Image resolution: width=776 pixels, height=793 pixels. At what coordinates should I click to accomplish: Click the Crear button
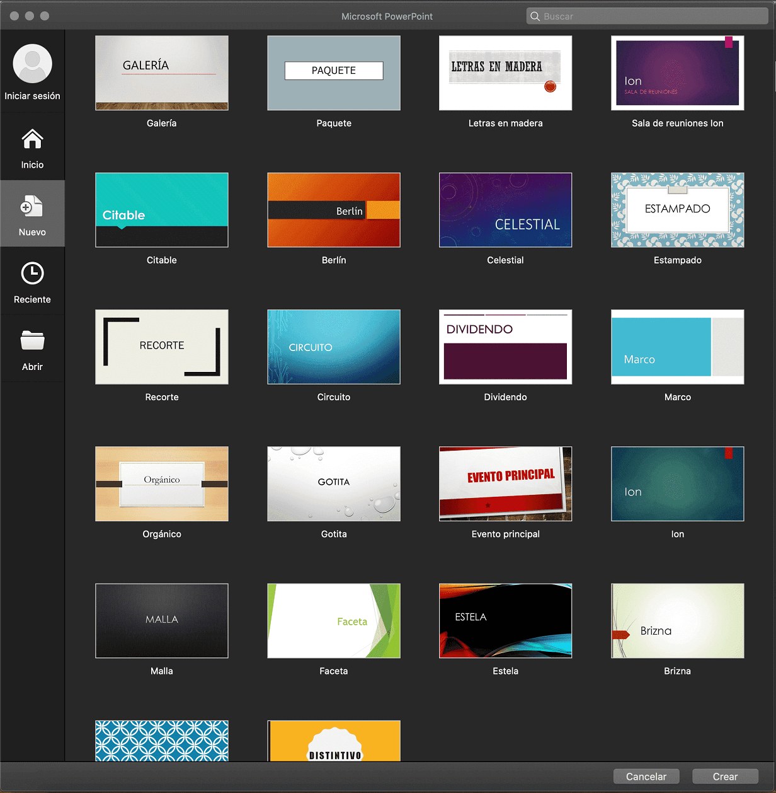point(725,777)
